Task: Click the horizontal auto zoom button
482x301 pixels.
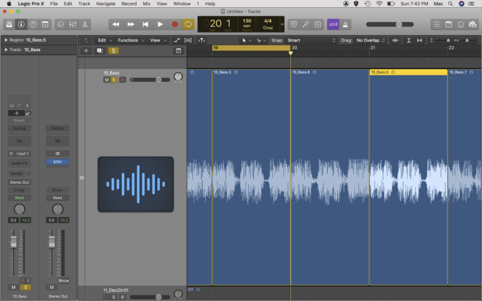Action: point(419,40)
